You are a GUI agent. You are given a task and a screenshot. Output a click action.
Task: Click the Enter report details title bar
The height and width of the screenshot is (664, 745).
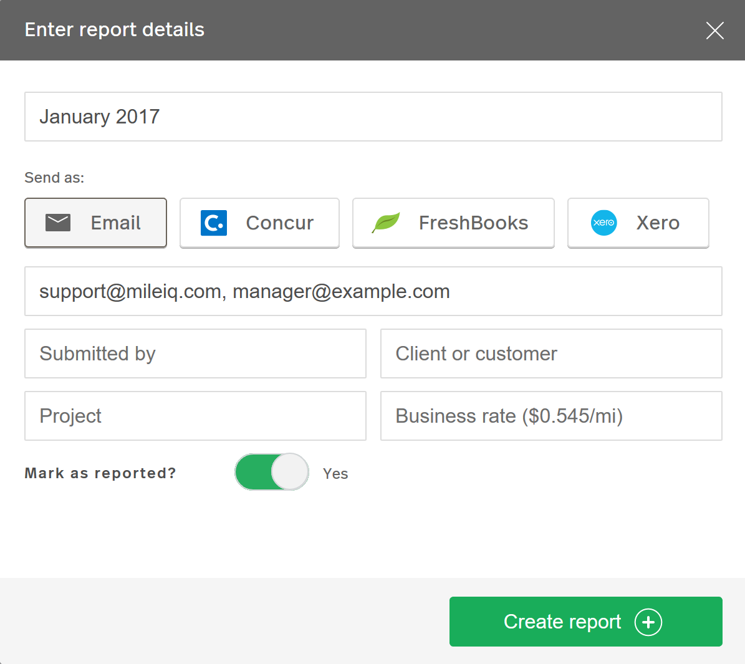pos(114,30)
